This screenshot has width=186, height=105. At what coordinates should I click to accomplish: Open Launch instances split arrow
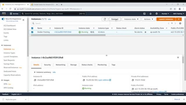coord(179,19)
